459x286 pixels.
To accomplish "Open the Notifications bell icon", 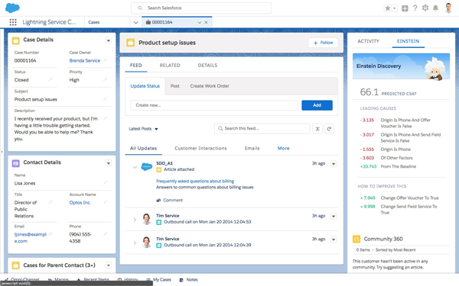I will click(x=435, y=8).
